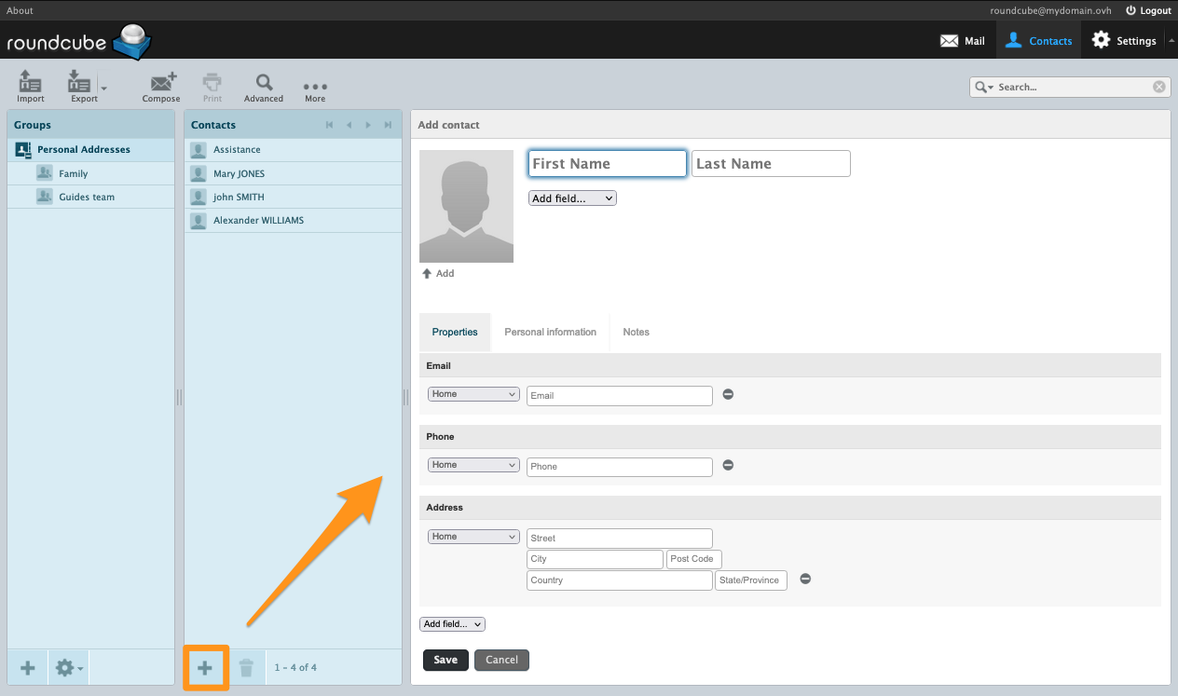This screenshot has height=696, width=1178.
Task: Click the Import contacts icon
Action: coord(30,84)
